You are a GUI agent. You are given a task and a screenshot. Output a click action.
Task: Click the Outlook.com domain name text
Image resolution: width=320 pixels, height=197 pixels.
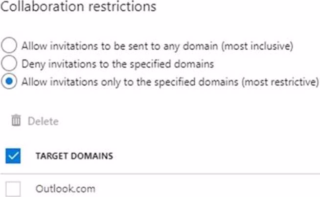[x=66, y=189]
